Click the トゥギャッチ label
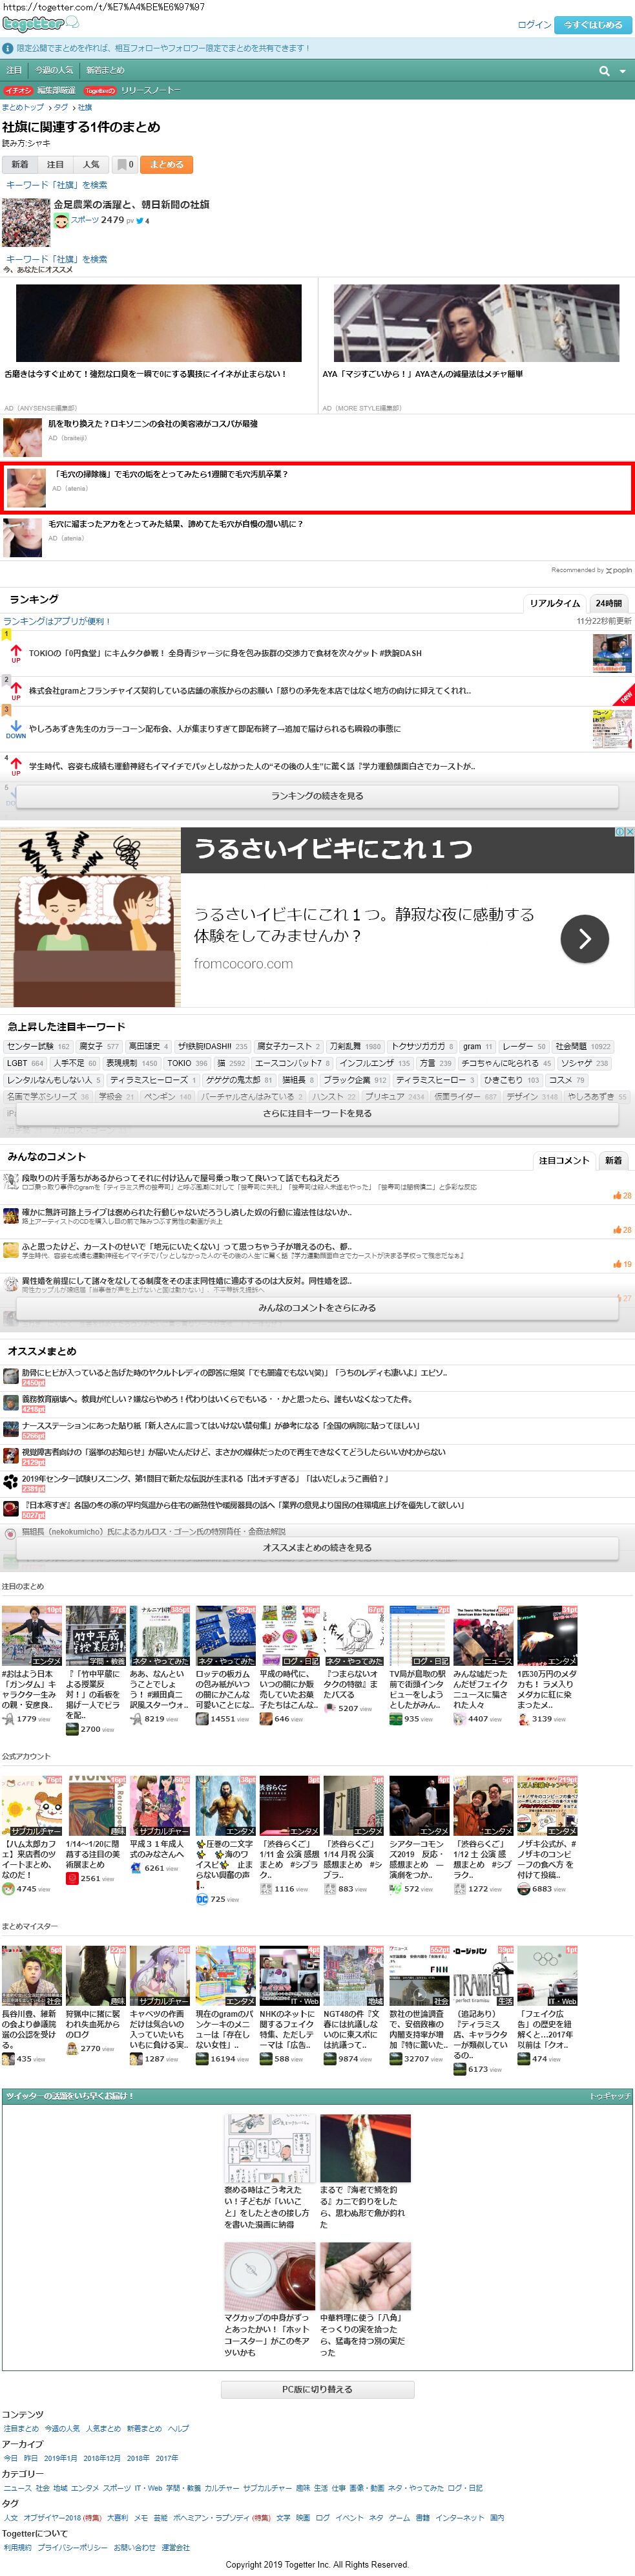The height and width of the screenshot is (2576, 635). point(610,2095)
